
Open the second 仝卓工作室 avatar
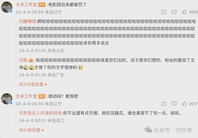pyautogui.click(x=7, y=99)
